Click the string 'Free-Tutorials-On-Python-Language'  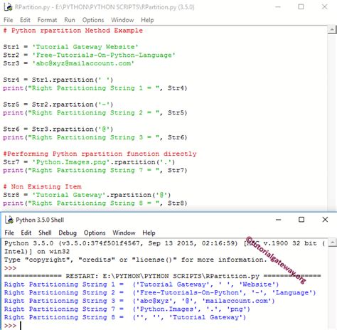tap(104, 55)
